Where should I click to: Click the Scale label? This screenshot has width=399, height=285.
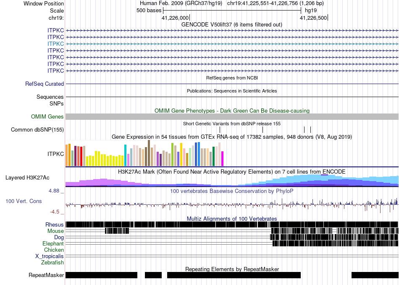pos(57,11)
